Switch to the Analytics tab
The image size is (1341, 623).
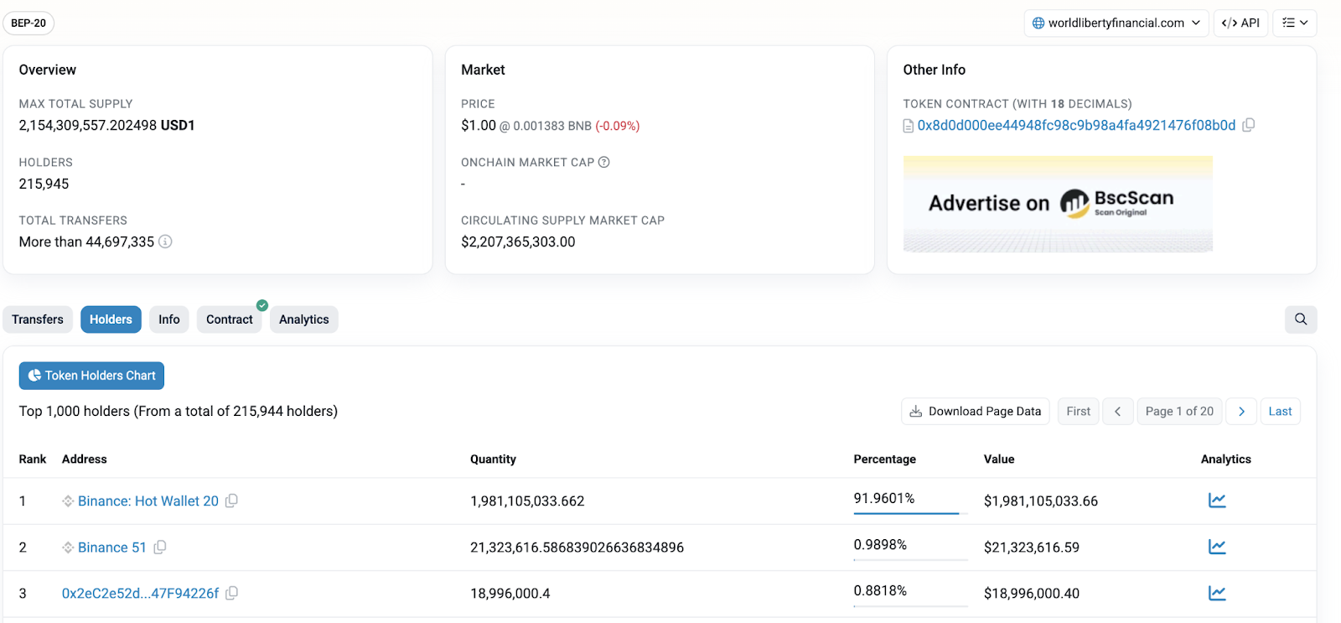[x=303, y=319]
